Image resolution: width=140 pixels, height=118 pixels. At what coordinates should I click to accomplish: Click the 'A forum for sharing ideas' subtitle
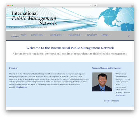[70, 54]
